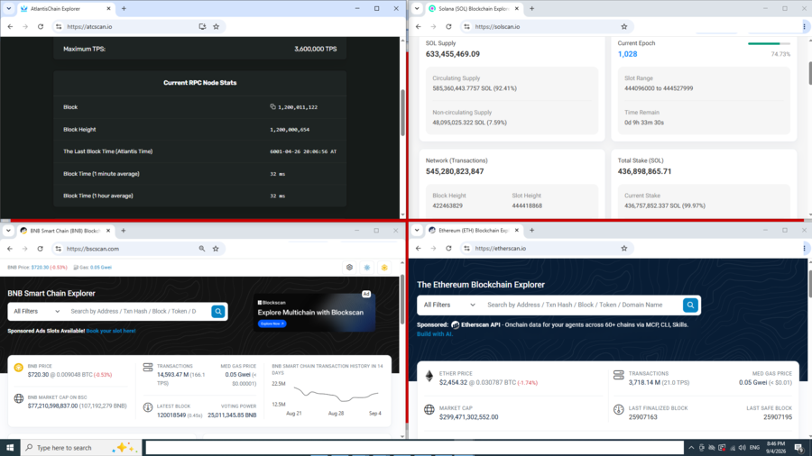Open the All Filters dropdown on Etherscan
The image size is (812, 456).
[449, 305]
